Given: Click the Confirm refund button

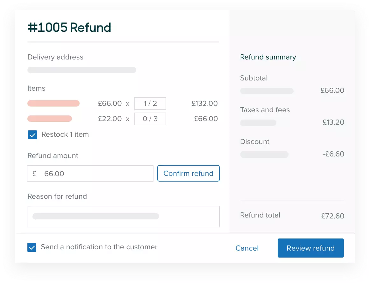Looking at the screenshot, I should point(188,173).
